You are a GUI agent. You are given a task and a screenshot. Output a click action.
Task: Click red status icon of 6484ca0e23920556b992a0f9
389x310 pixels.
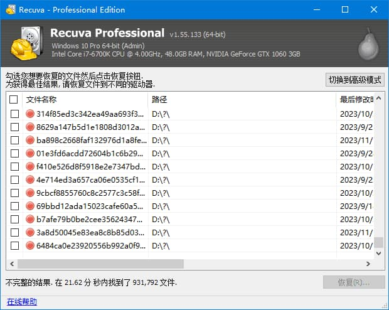pyautogui.click(x=30, y=245)
